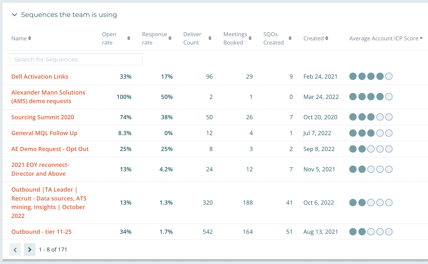Click ICP score dots for General MQL Follow Up
The width and height of the screenshot is (428, 264).
pyautogui.click(x=371, y=133)
